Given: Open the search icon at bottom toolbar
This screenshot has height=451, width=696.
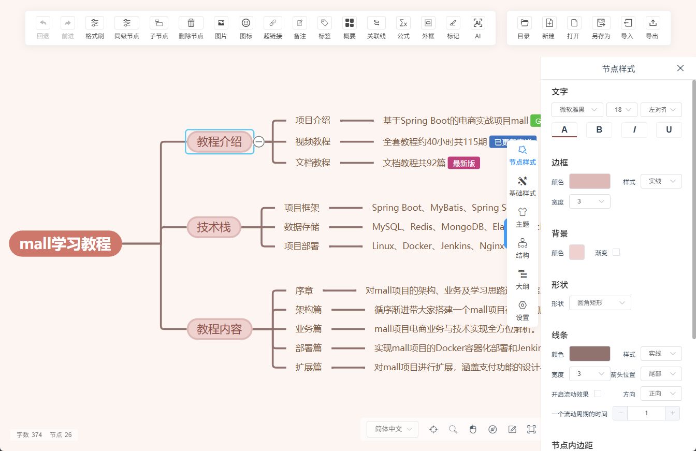Looking at the screenshot, I should coord(453,429).
